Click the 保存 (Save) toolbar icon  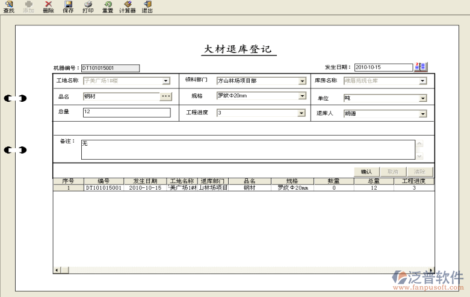68,7
